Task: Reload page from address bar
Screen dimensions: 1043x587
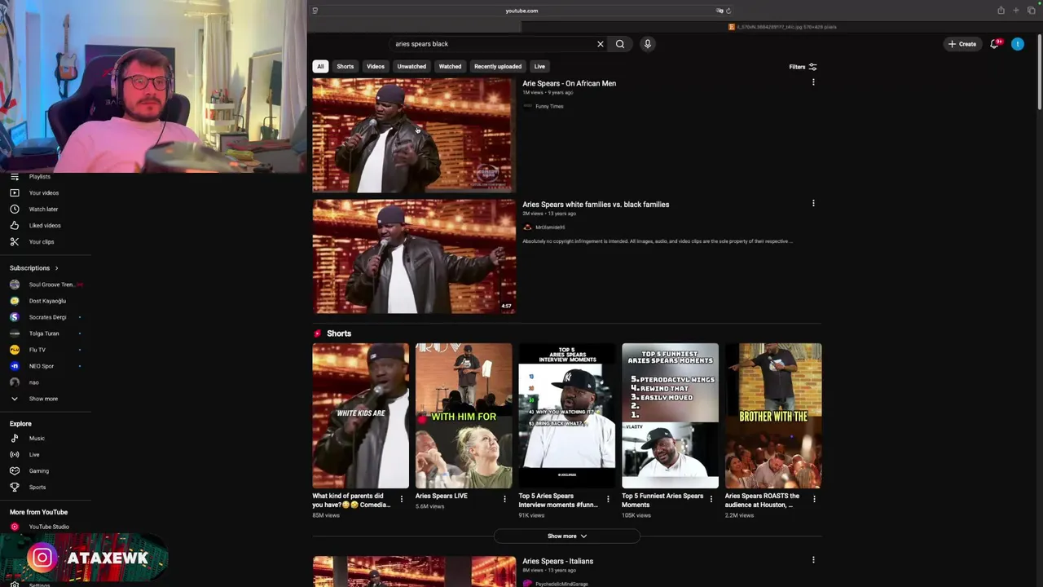Action: [x=728, y=11]
